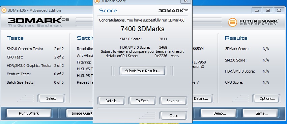Click the 3DMark06 - Advanced Edition title
The height and width of the screenshot is (124, 287).
tap(34, 10)
